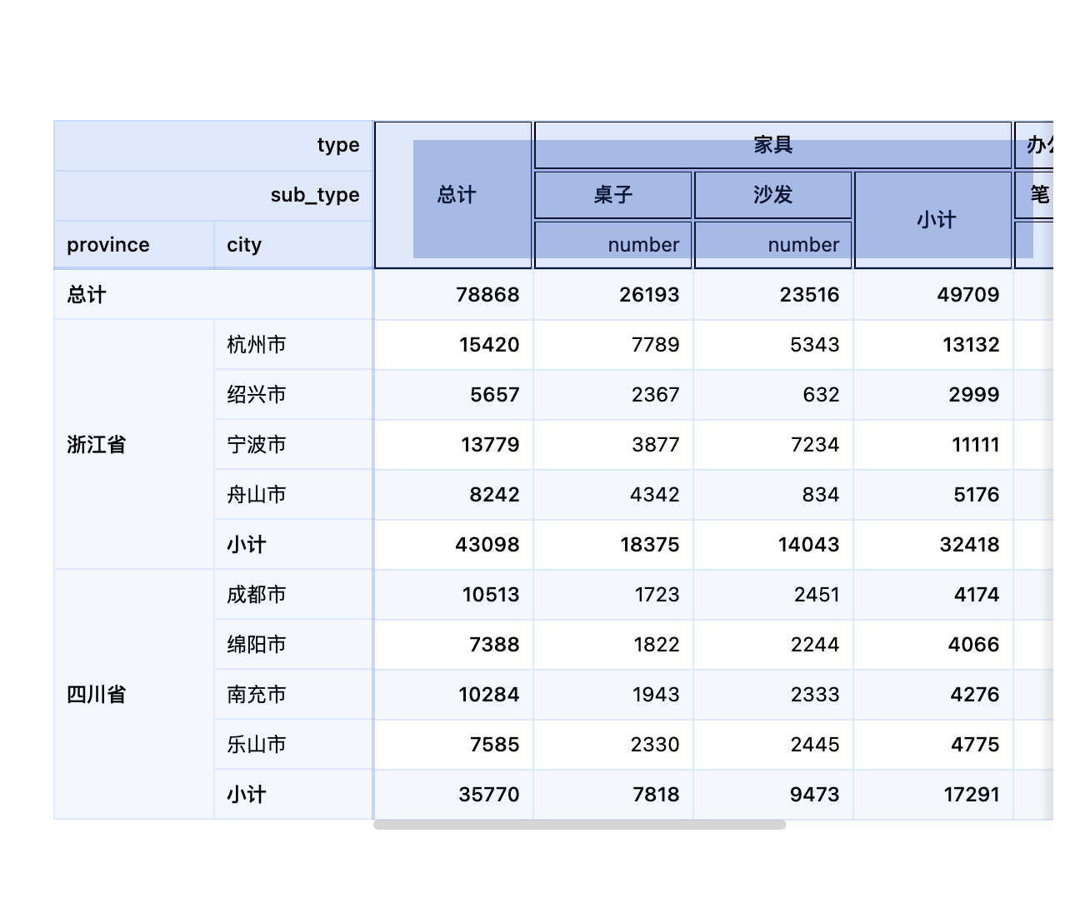This screenshot has height=923, width=1075.
Task: Click cell 11111 in 宁波市 row
Action: click(933, 445)
